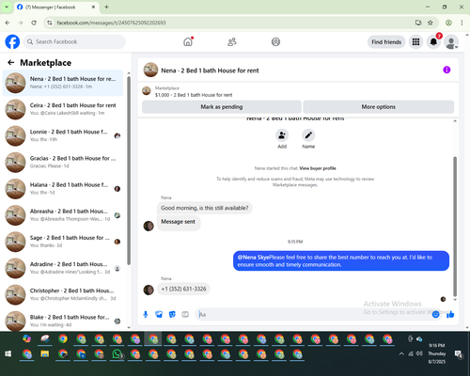
Task: Click the blue @Nena Skye message
Action: click(341, 260)
